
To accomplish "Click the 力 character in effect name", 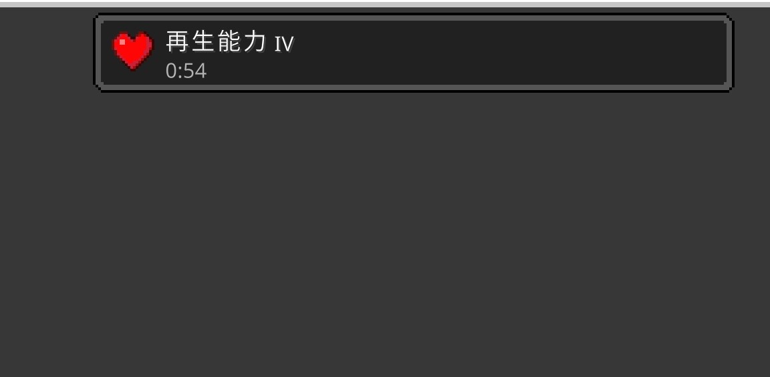I will pos(255,41).
